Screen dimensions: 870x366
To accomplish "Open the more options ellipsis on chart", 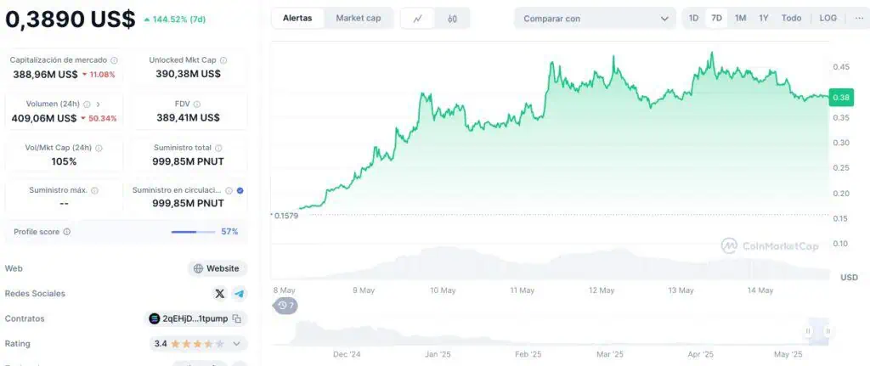I will tap(859, 18).
